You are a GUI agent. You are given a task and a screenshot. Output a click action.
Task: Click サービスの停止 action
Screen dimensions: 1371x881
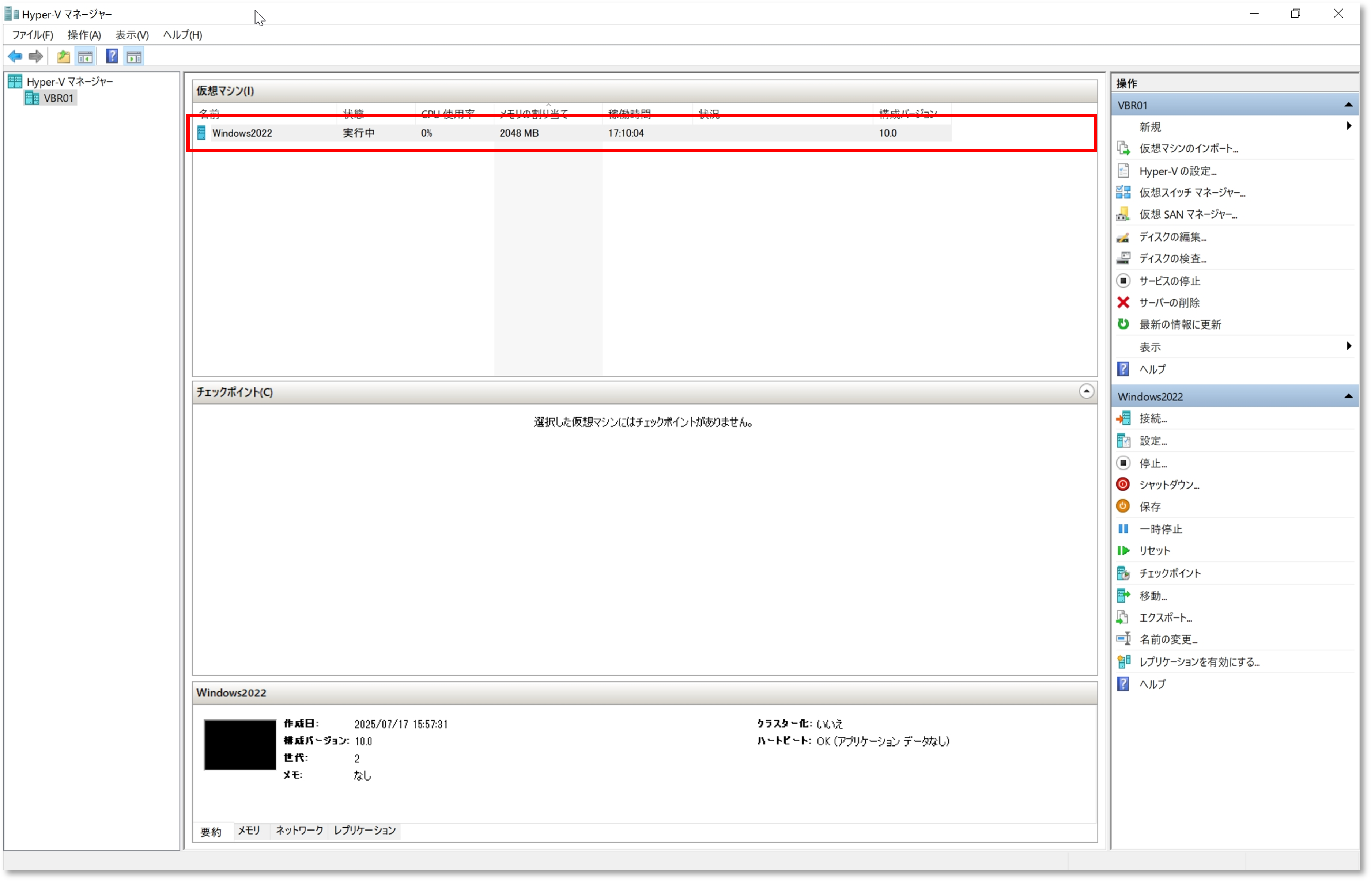pos(1169,281)
